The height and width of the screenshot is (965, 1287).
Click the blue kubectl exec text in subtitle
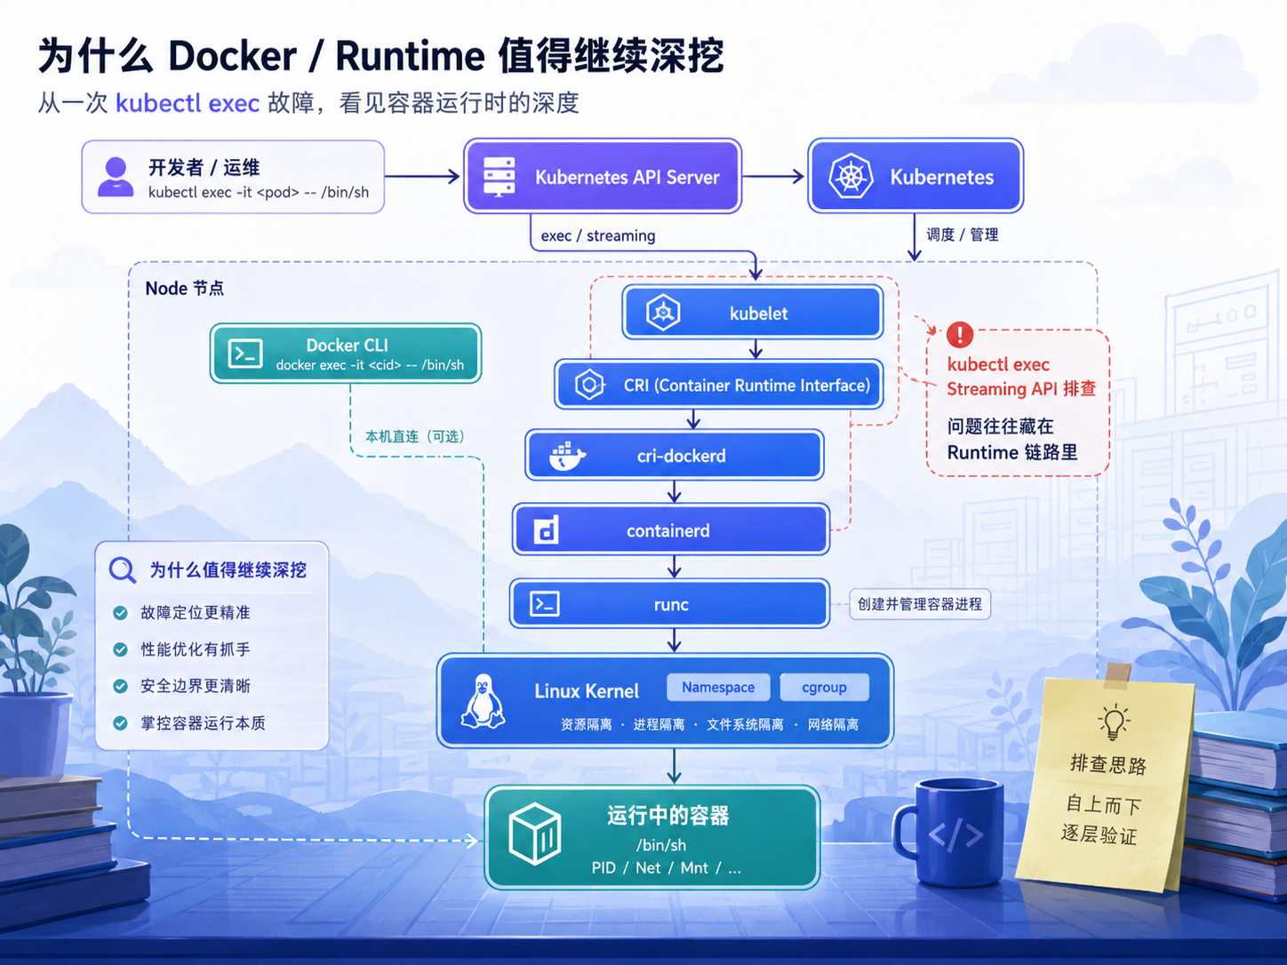click(x=188, y=103)
